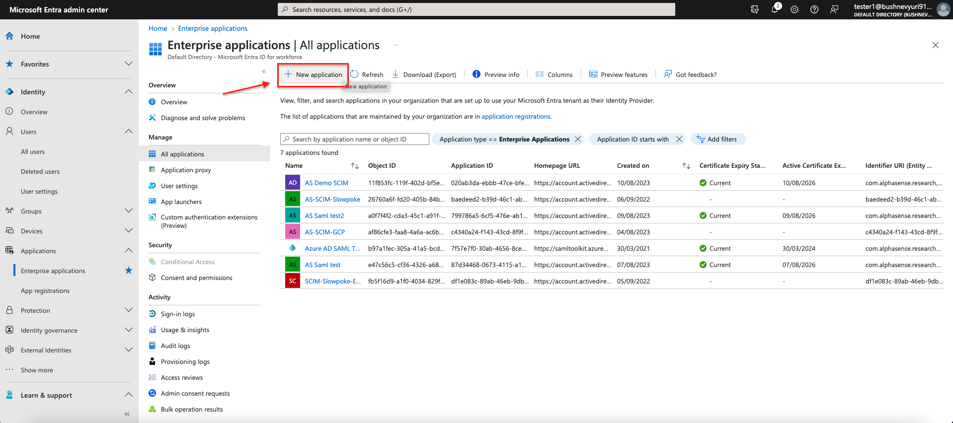Click the Refresh icon in toolbar
This screenshot has width=953, height=423.
(354, 74)
